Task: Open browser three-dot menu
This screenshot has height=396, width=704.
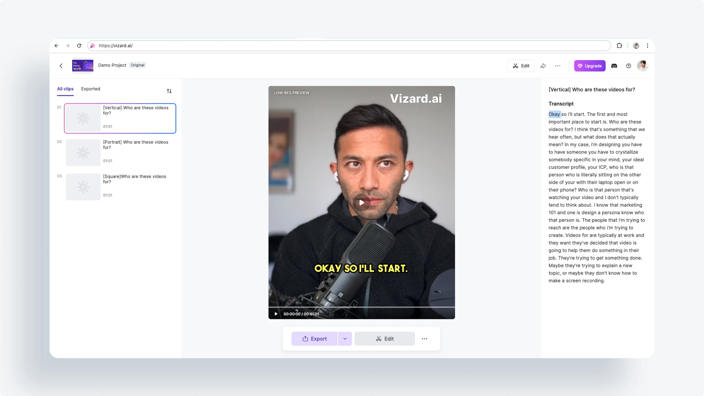Action: 648,46
